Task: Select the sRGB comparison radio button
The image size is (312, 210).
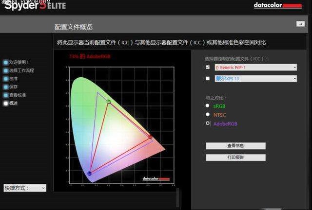Action: (207, 105)
